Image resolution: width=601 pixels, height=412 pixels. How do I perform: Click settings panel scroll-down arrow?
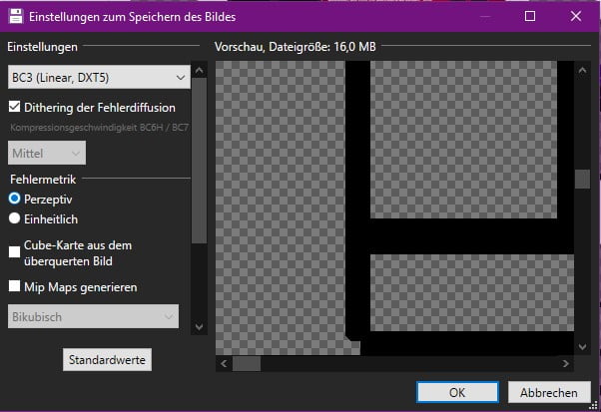point(199,325)
